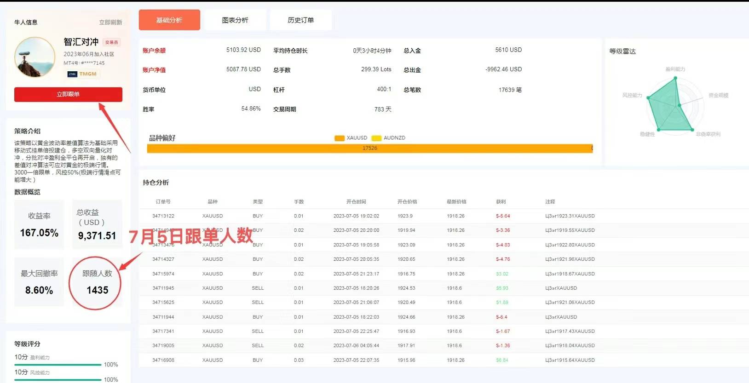
Task: Click the orange XAUUSD legend swatch
Action: coord(340,138)
